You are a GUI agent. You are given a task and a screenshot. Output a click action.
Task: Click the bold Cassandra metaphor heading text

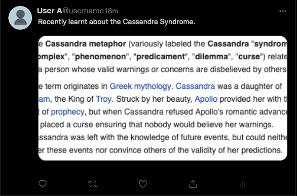tap(86, 44)
